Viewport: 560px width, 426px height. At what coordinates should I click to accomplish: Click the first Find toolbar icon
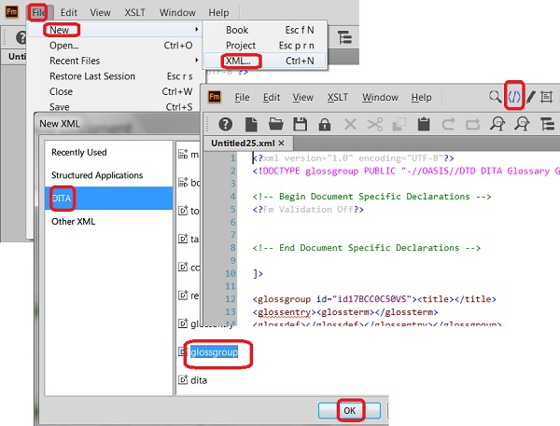pos(497,124)
